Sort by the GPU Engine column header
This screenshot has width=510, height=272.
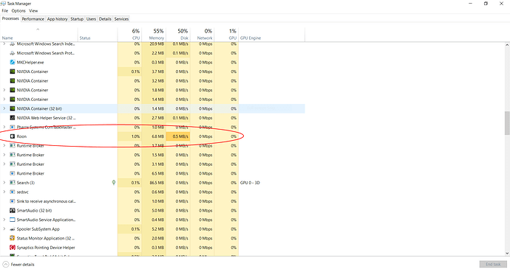click(x=271, y=35)
